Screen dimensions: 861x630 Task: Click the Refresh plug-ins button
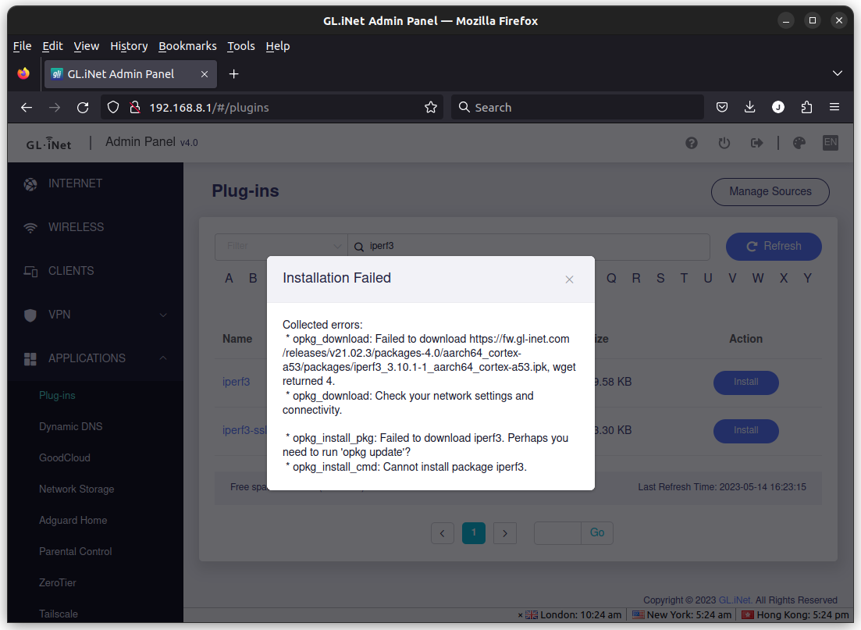774,247
